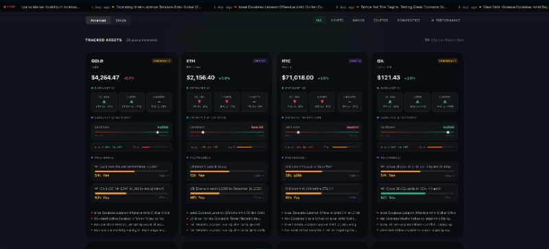The image size is (549, 249).
Task: Click ETH 1-week forecast down arrow
Action: coord(227,102)
